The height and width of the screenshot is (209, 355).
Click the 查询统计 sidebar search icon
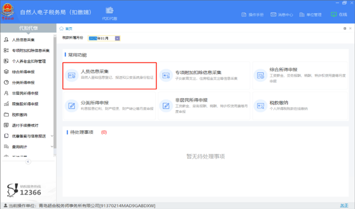click(6, 147)
